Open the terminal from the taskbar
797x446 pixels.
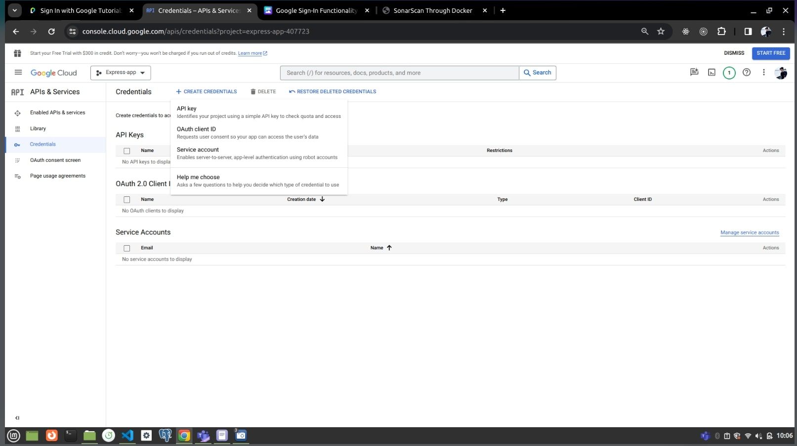71,435
